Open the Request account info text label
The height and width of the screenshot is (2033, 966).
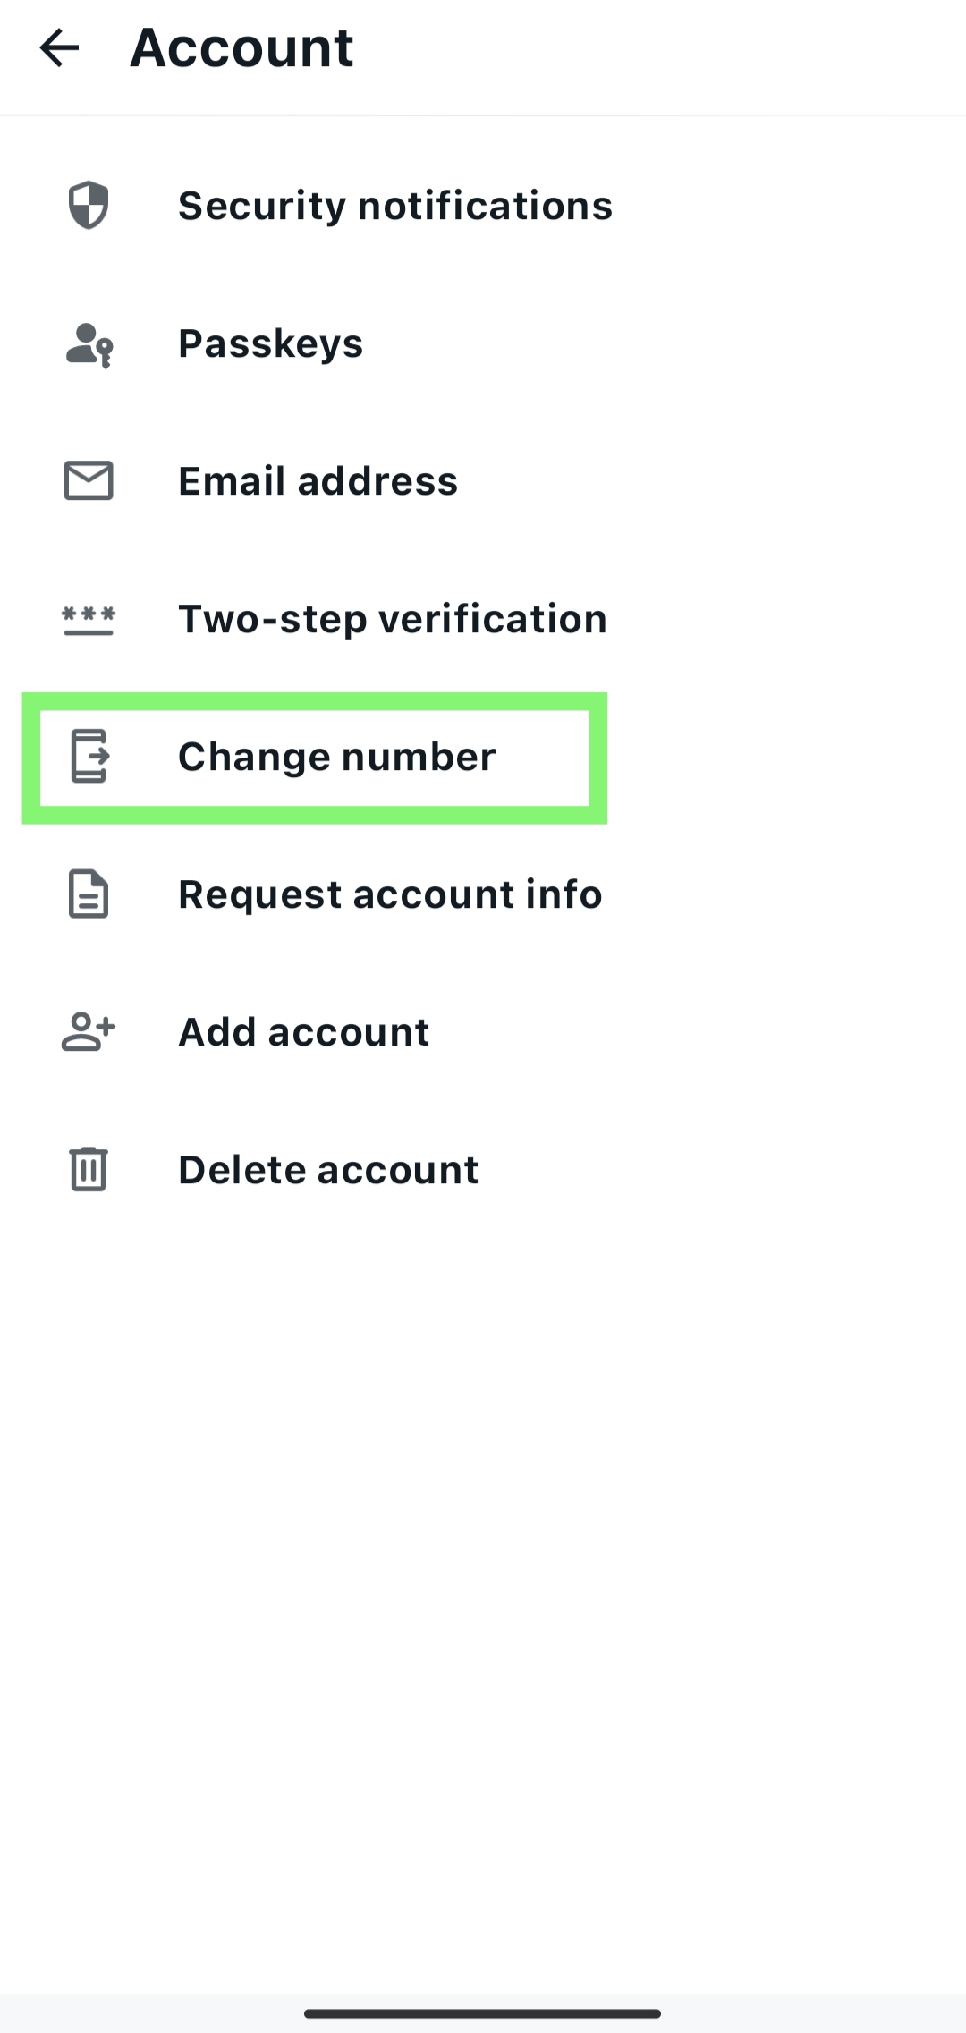[x=390, y=894]
